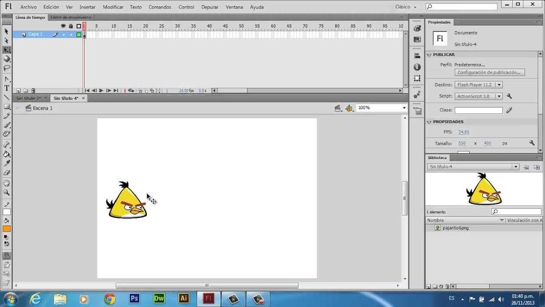Image resolution: width=545 pixels, height=307 pixels.
Task: Select the Eraser tool
Action: coord(7,173)
